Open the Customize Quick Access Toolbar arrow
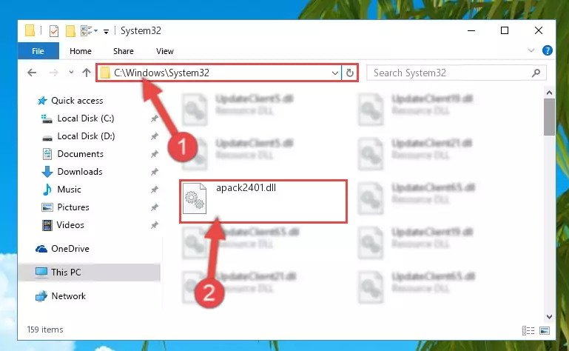The width and height of the screenshot is (569, 351). [106, 32]
